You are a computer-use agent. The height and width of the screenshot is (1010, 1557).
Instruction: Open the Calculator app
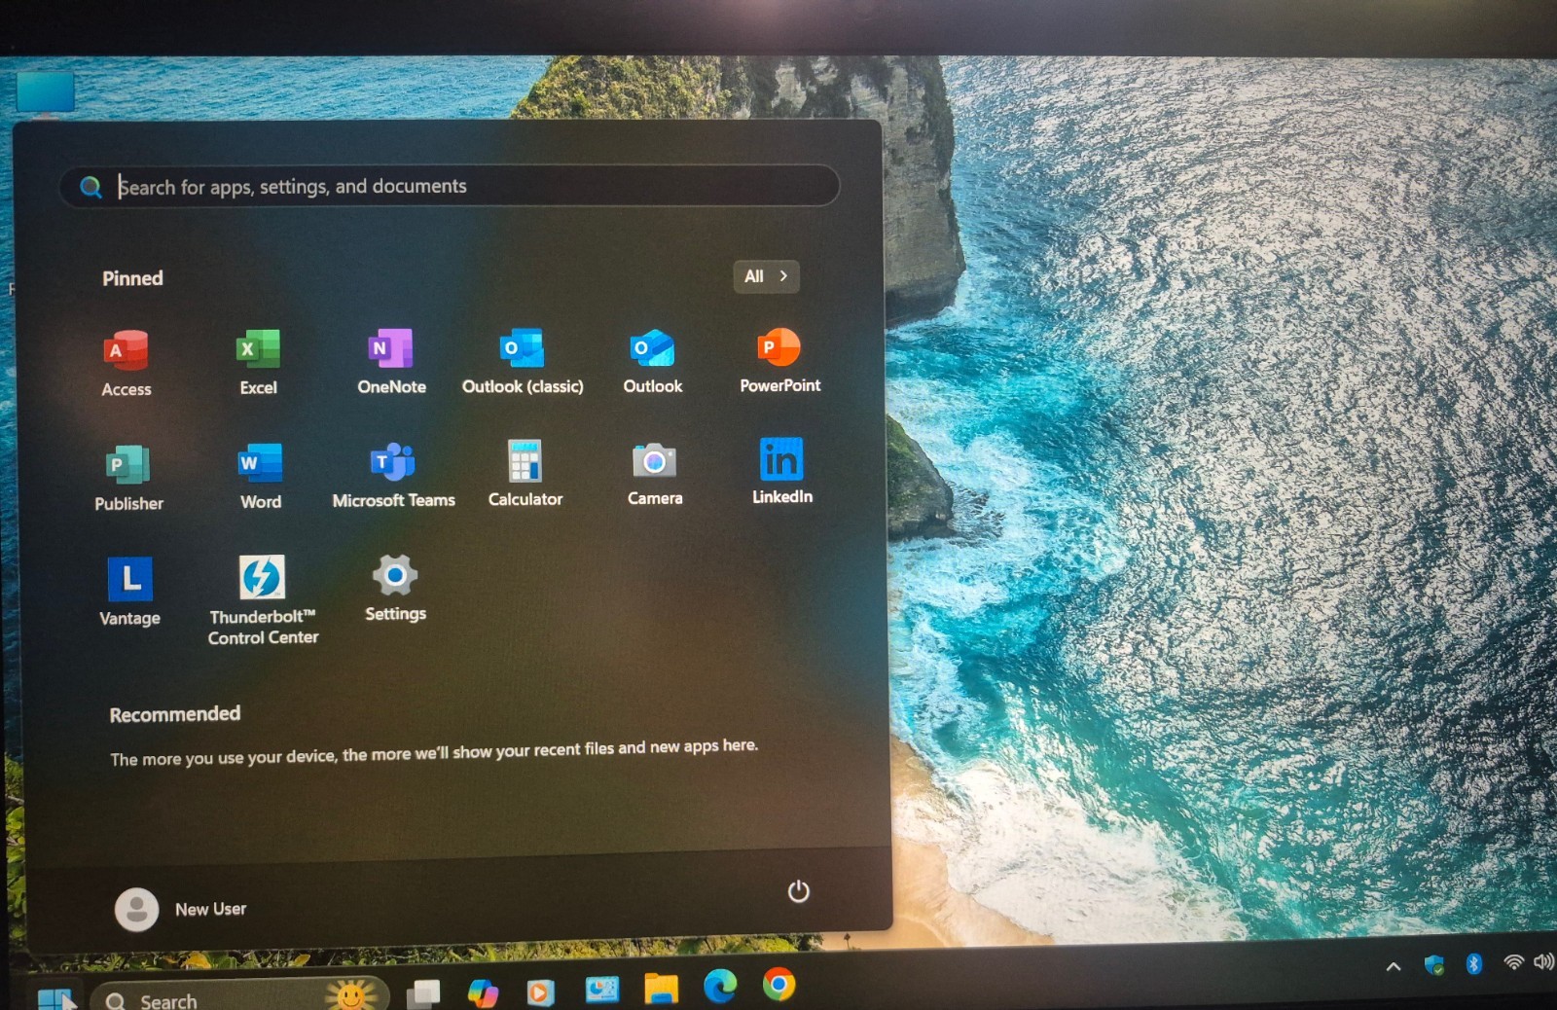point(525,474)
